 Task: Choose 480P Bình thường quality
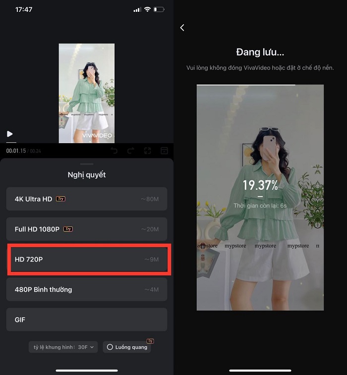pyautogui.click(x=87, y=289)
